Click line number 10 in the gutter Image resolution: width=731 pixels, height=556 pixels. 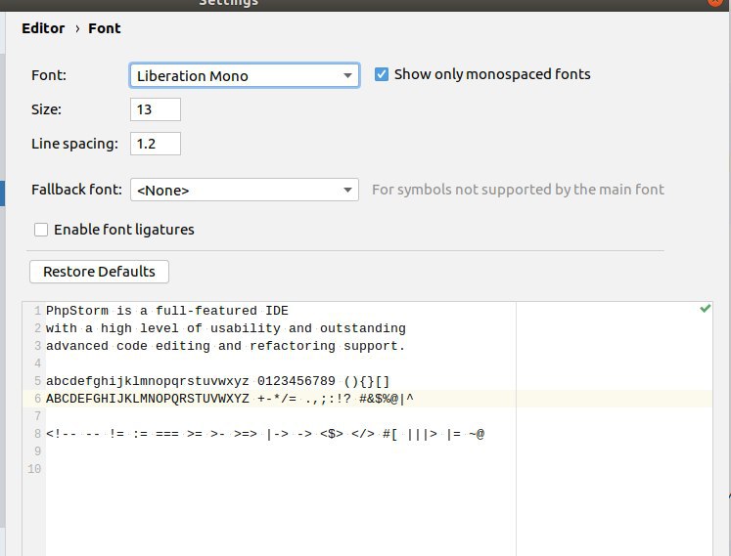34,469
